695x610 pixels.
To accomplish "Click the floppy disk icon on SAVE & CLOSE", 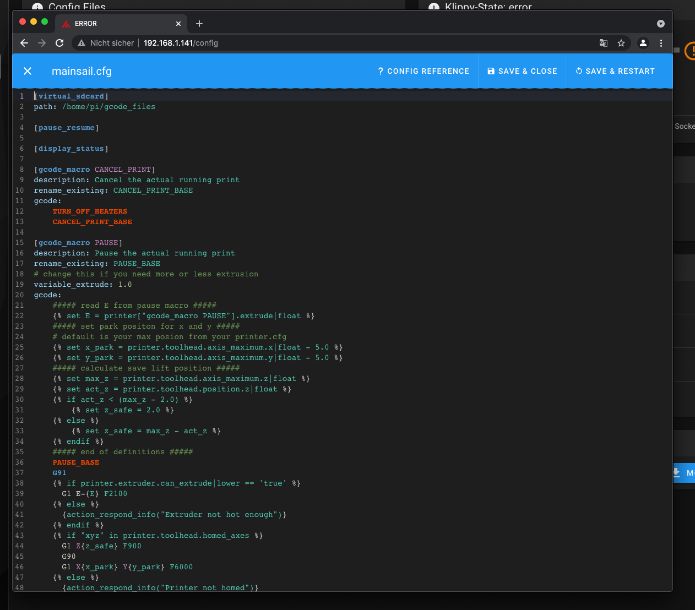I will [x=491, y=70].
